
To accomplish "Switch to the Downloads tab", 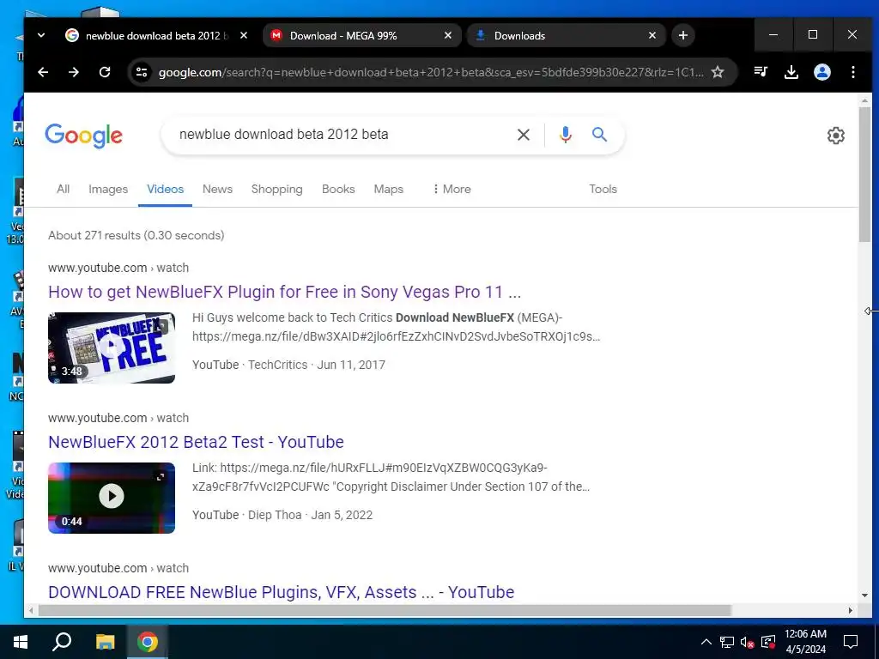I will (567, 35).
